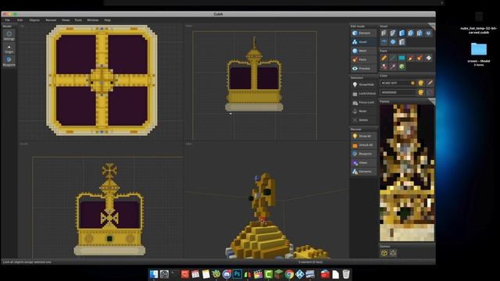Click the grey box icon ending the second Voxel row
Image resolution: width=500 pixels, height=281 pixels.
coord(402,42)
